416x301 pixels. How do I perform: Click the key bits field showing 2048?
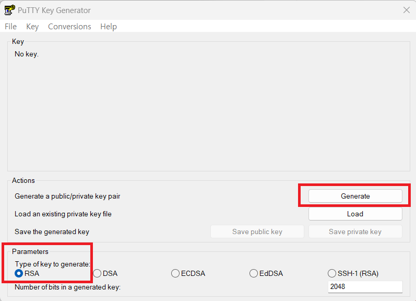[365, 287]
